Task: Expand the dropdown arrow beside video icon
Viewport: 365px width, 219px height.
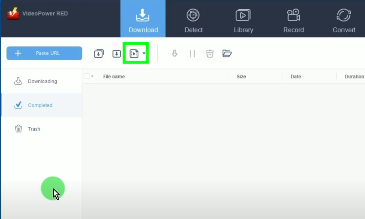Action: click(144, 54)
